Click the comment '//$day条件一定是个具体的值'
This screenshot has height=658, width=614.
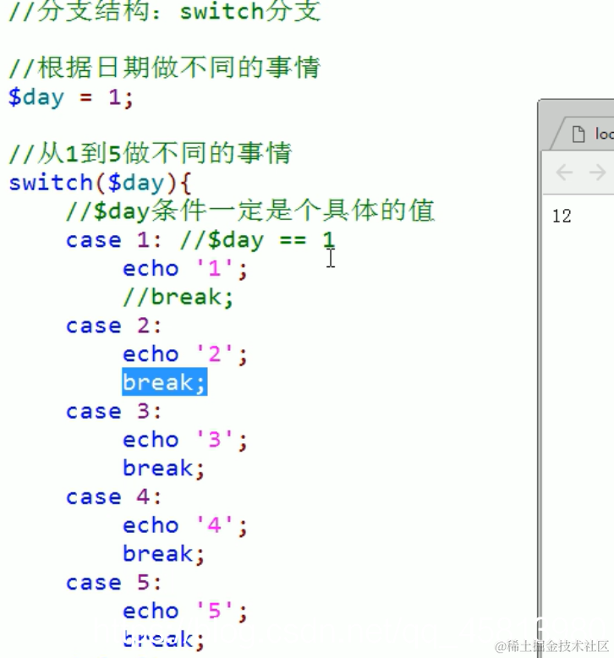coord(250,211)
